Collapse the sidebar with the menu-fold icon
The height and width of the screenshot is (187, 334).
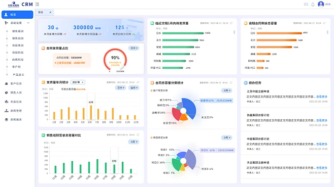(37, 4)
